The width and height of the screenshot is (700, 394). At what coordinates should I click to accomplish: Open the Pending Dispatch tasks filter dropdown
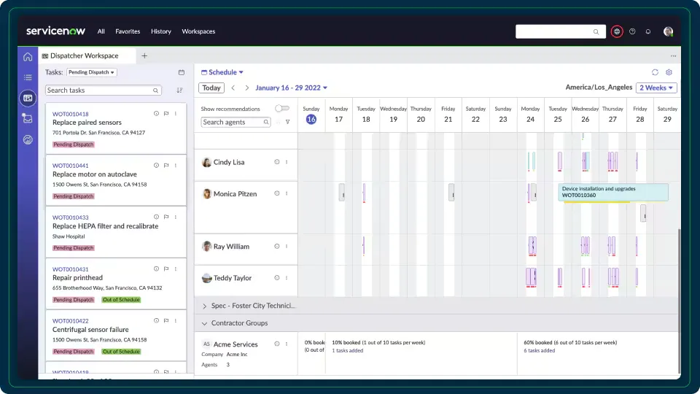pyautogui.click(x=92, y=72)
